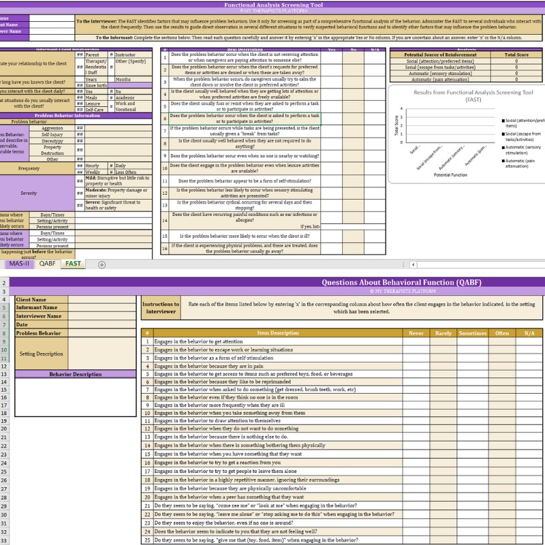Mark the Parent relationship box
Viewport: 545px width, 545px height.
[x=80, y=54]
